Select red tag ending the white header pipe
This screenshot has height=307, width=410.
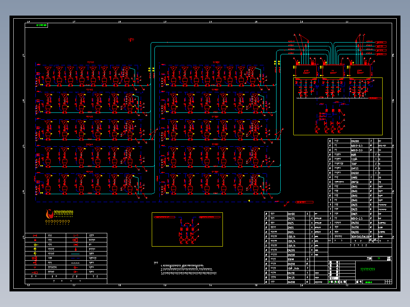[x=375, y=98]
